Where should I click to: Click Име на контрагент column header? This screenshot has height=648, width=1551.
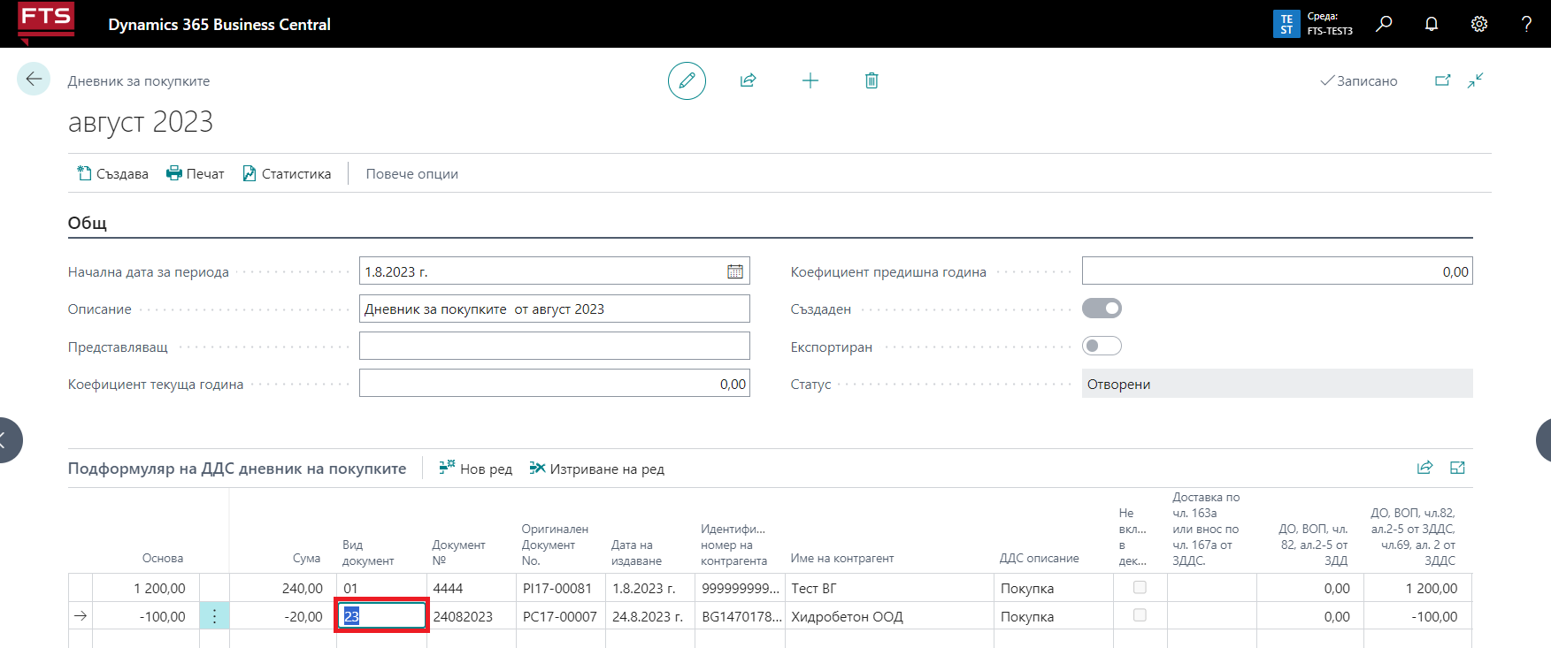(841, 558)
